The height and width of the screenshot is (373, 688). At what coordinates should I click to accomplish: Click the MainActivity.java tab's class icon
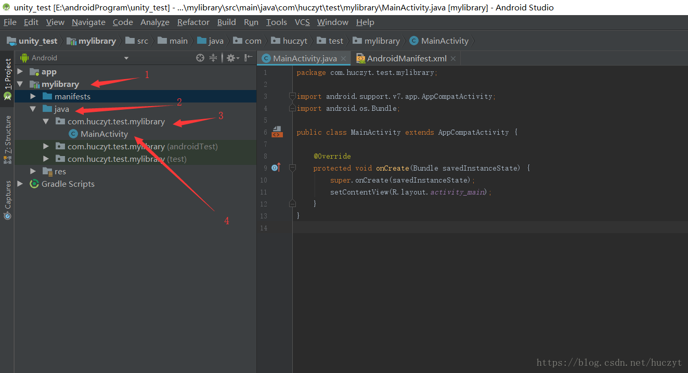[266, 58]
